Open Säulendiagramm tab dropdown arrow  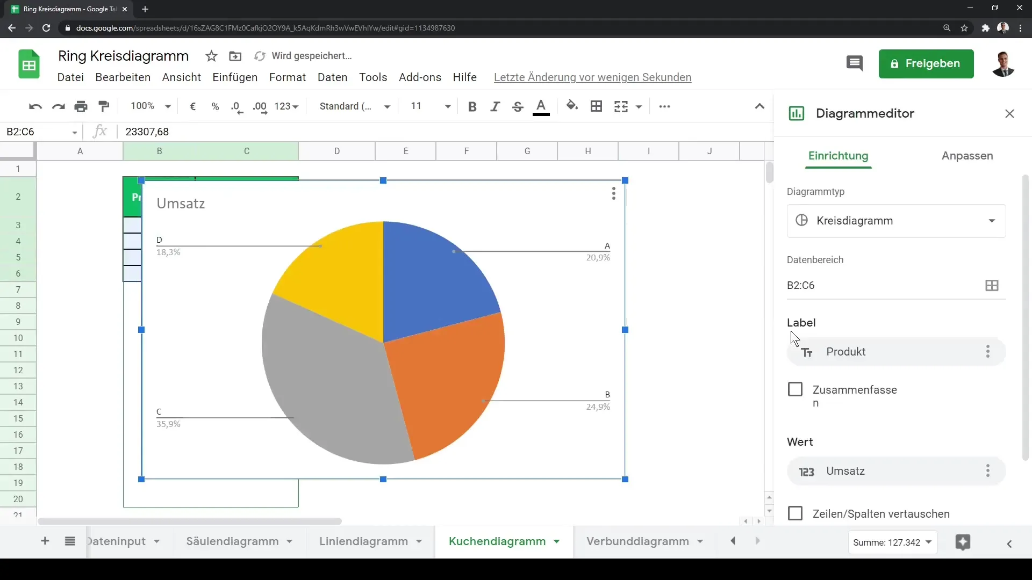290,541
